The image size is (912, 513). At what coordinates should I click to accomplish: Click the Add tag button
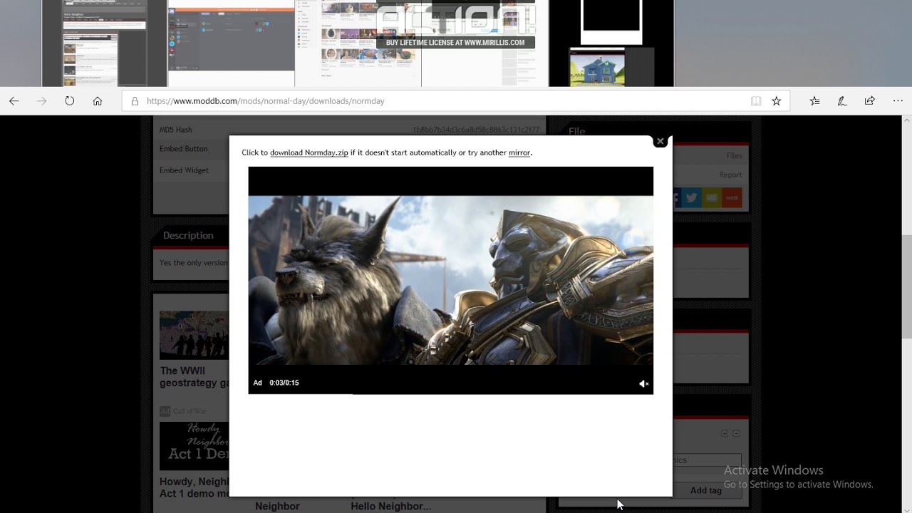(706, 490)
